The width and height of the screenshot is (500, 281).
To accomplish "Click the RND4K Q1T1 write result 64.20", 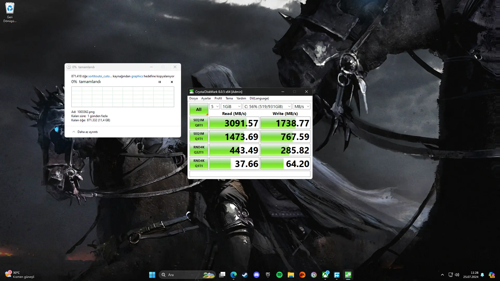I will point(285,163).
